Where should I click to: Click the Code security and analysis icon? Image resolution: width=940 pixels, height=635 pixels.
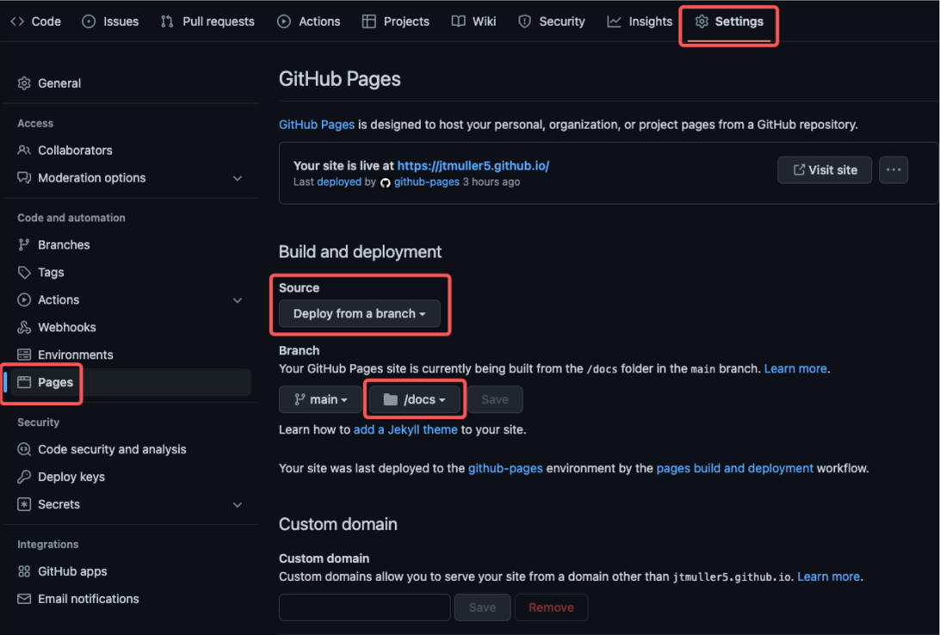coord(24,450)
